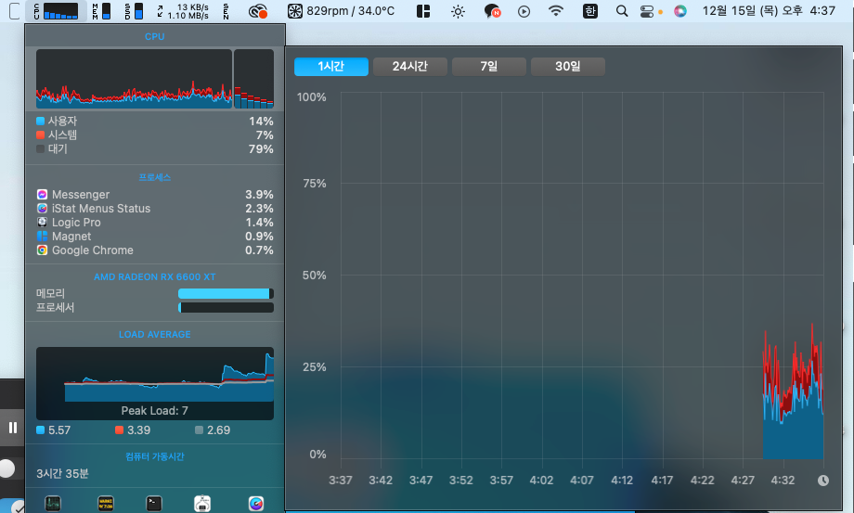The width and height of the screenshot is (854, 513).
Task: Launch System Information from the panel footer
Action: point(202,503)
